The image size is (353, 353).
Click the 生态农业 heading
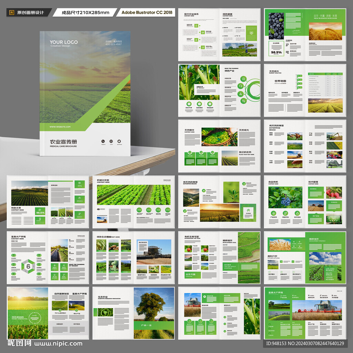103,297
